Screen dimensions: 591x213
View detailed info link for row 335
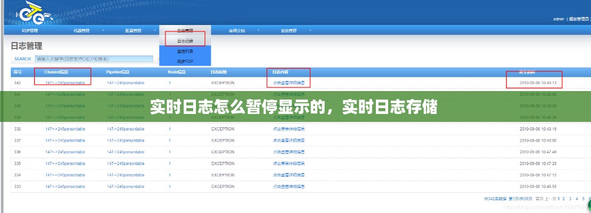tap(289, 163)
